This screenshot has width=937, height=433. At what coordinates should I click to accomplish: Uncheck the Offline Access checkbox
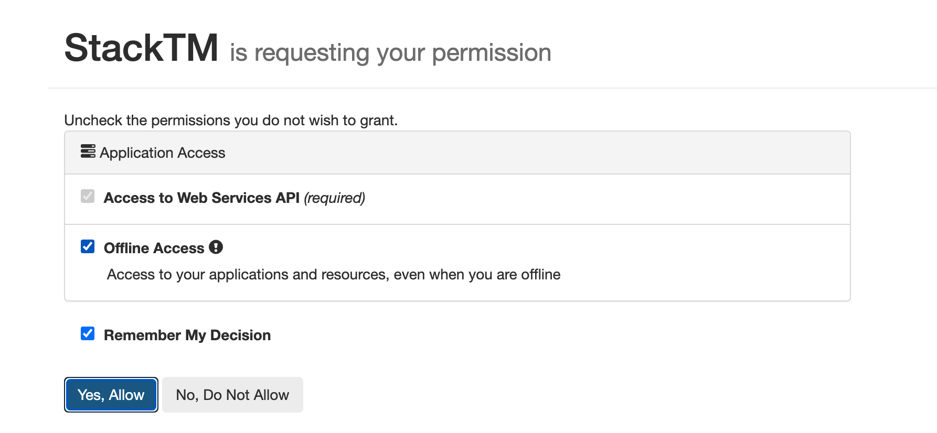(88, 246)
